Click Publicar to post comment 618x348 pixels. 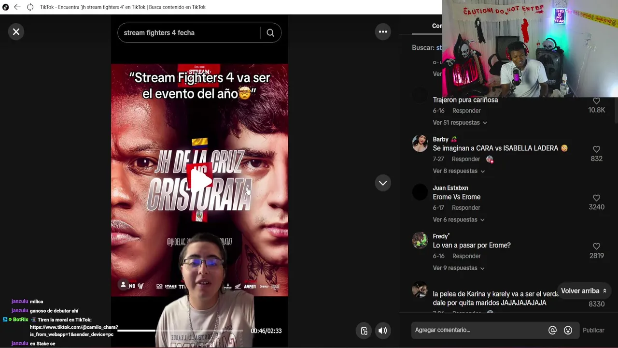[x=593, y=330]
